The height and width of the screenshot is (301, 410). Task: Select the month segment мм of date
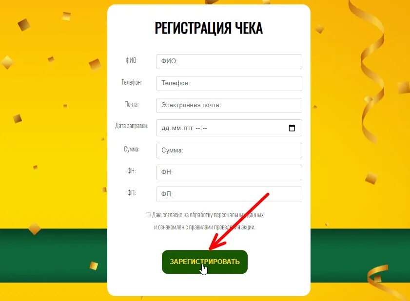coord(176,128)
